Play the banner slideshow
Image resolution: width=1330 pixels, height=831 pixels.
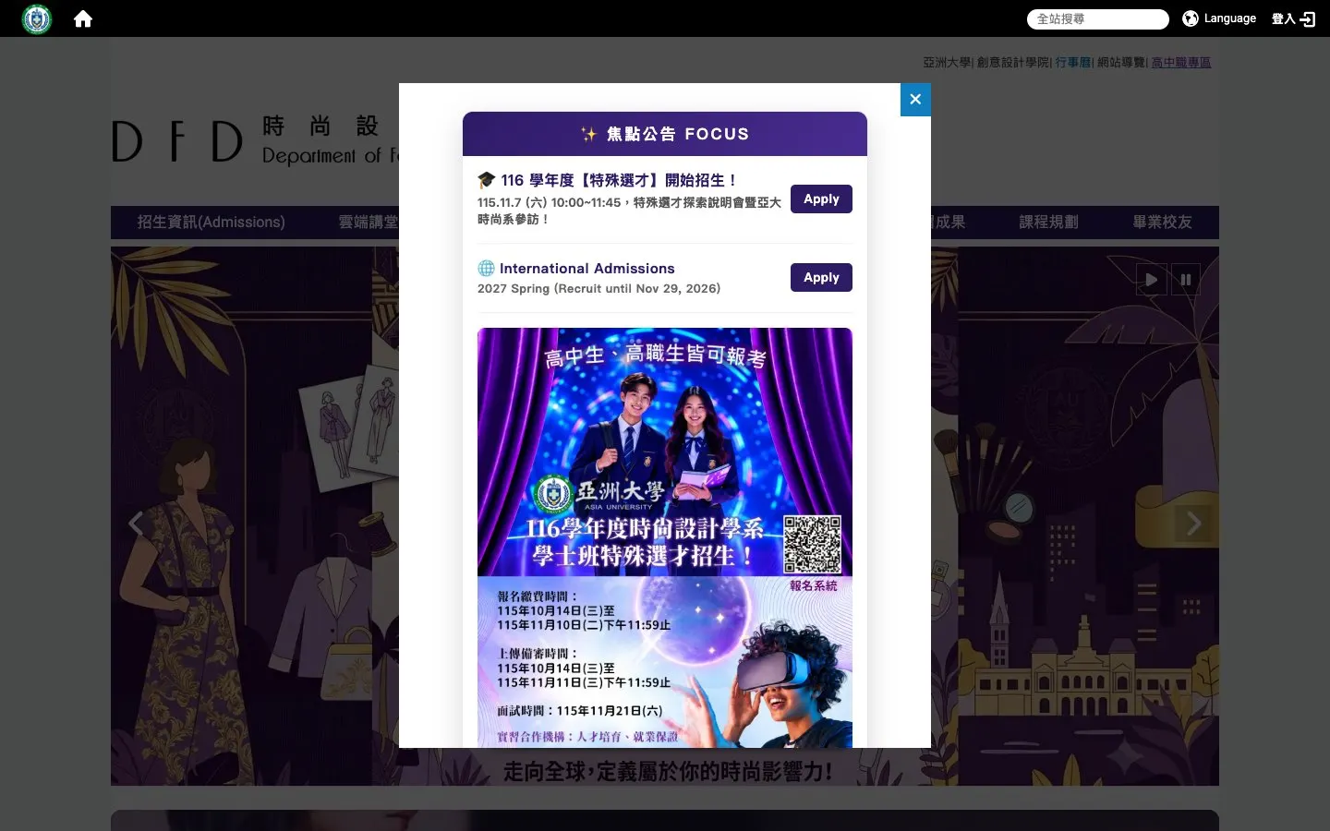[x=1151, y=279]
